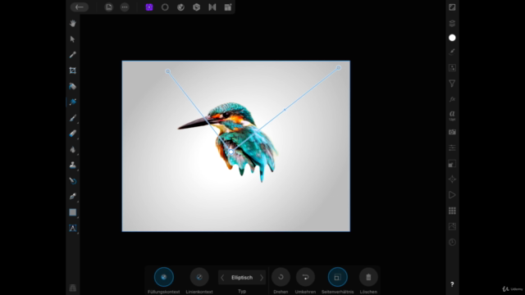Image resolution: width=525 pixels, height=295 pixels.
Task: Open the grid Library studio
Action: (452, 211)
